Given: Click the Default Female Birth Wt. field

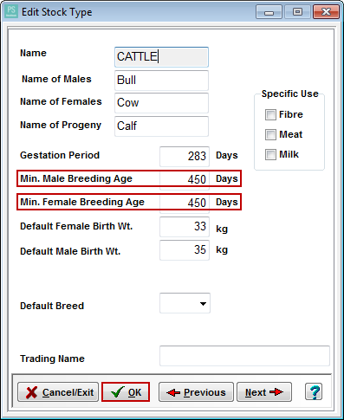Looking at the screenshot, I should coord(185,227).
